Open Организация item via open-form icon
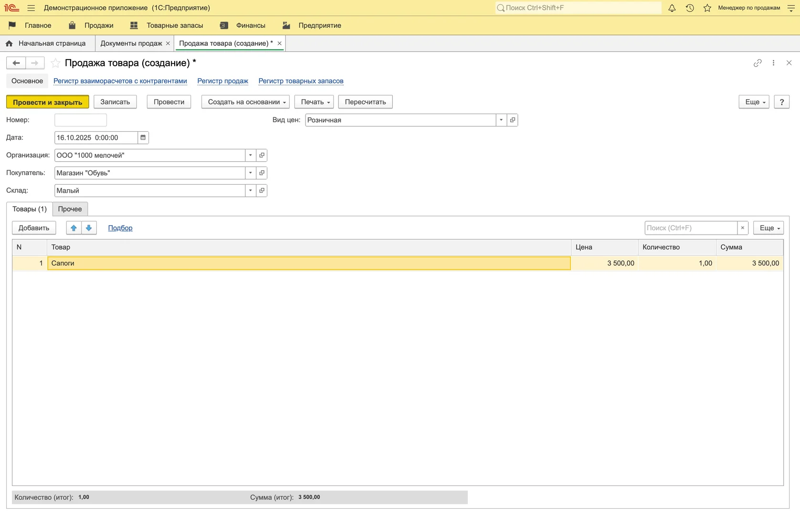Viewport: 800px width, 515px height. click(x=262, y=155)
